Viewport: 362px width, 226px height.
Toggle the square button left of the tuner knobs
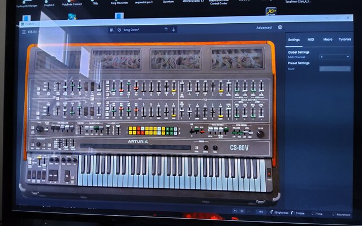tap(196, 147)
